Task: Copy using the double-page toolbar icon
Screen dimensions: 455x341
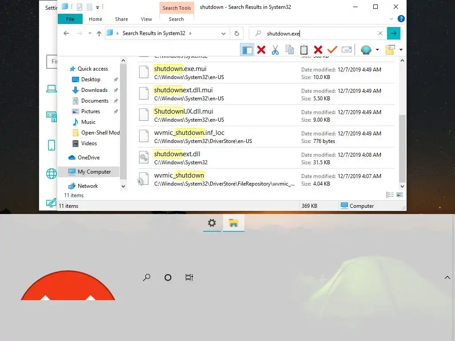Action: 289,50
